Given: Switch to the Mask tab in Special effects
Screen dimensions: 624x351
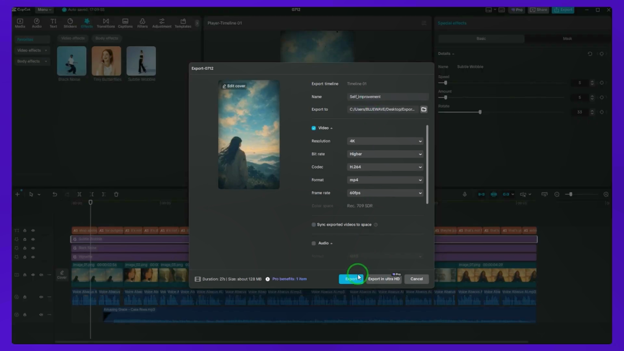Looking at the screenshot, I should coord(567,39).
